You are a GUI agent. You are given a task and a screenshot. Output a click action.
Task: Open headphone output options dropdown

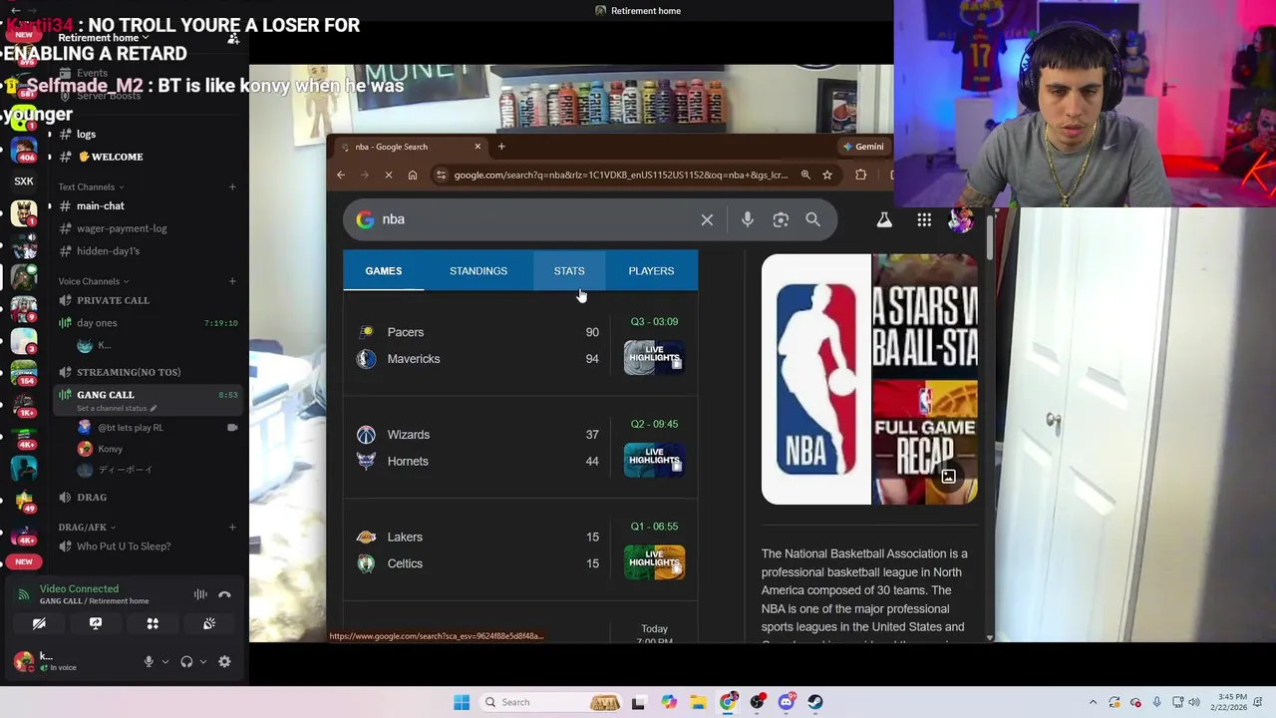(203, 661)
